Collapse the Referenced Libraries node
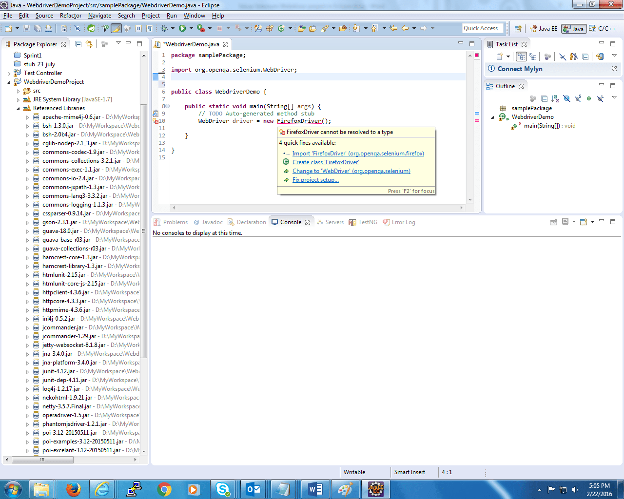Screen dimensions: 624x499 tap(19, 109)
